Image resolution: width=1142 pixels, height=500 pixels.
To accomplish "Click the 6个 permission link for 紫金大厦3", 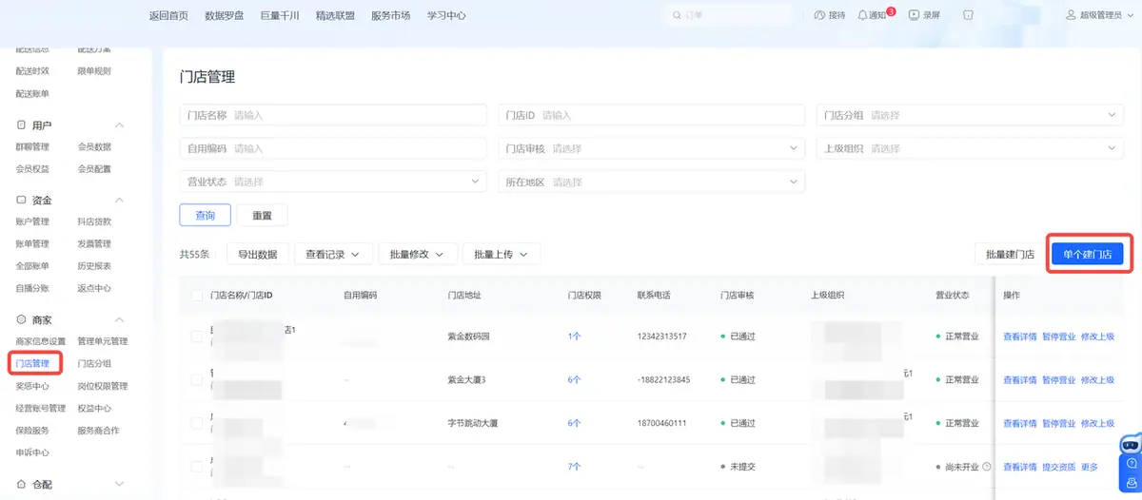I will pos(574,379).
